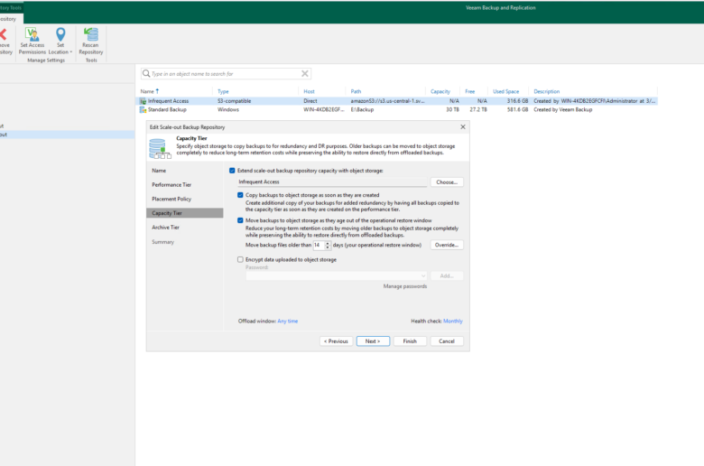Sort by the Capacity column header
This screenshot has height=466, width=704.
[x=440, y=92]
